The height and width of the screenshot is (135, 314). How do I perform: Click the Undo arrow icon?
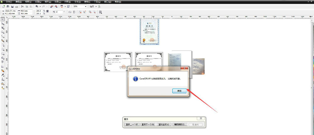point(36,6)
